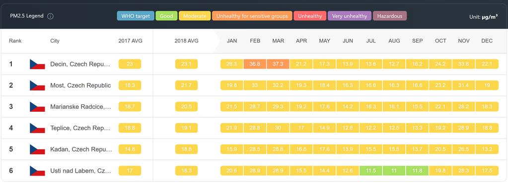Open the Usti nad Labem city link
The image size is (508, 184).
tap(80, 171)
